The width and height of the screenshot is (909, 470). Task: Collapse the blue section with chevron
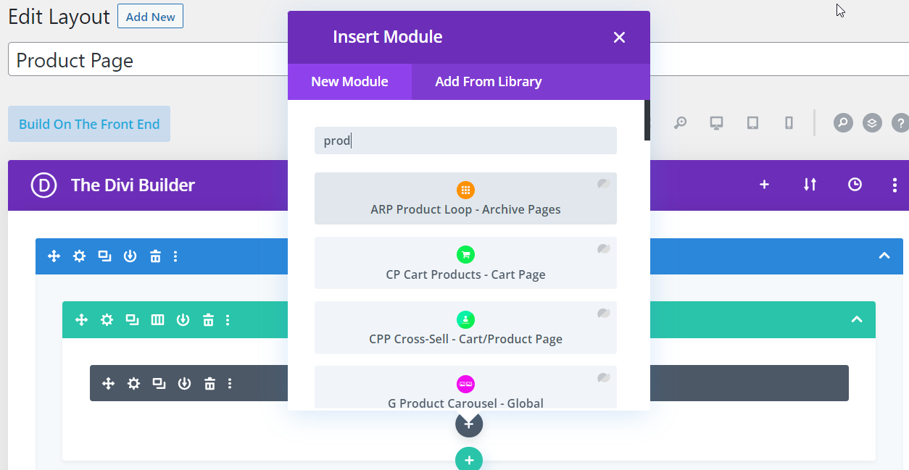(x=884, y=256)
